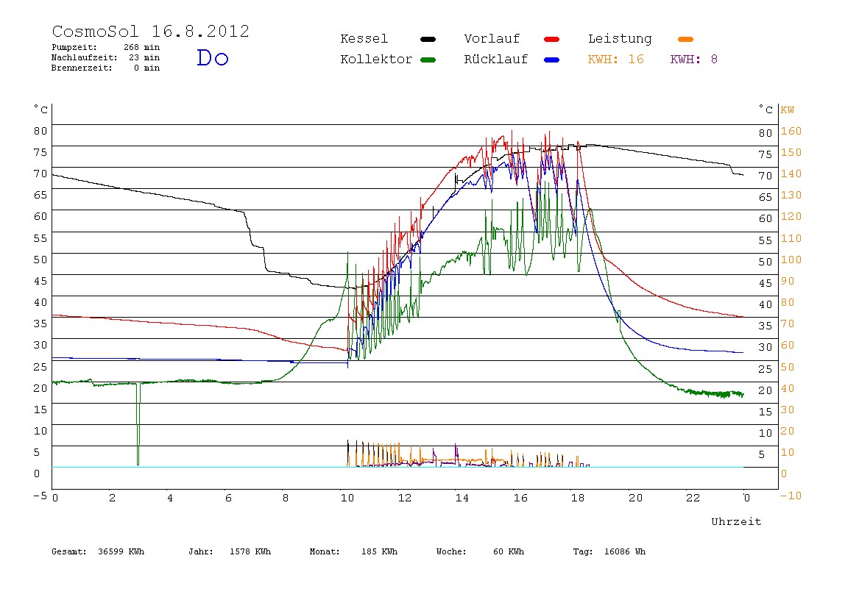Click the 'Vorlauf' legend label

pos(492,39)
